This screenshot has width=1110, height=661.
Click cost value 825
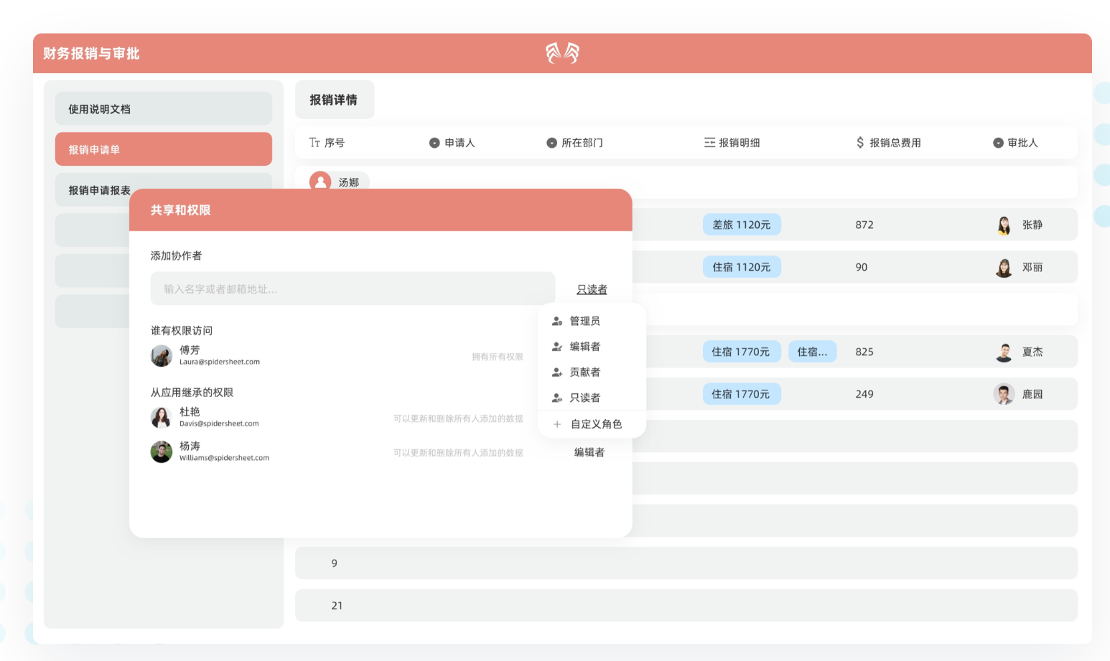(x=864, y=352)
